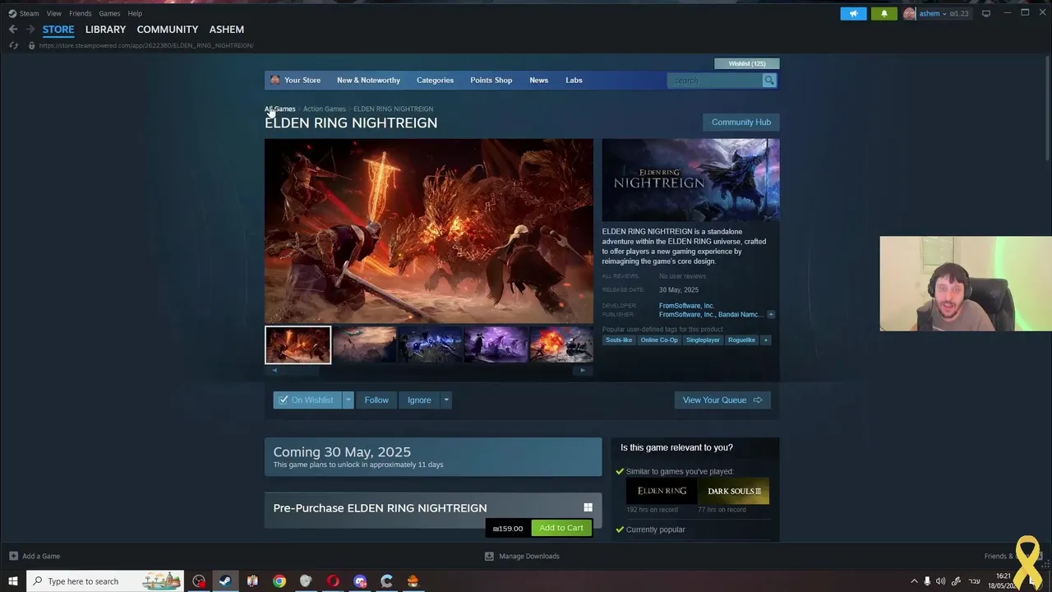The image size is (1052, 592).
Task: Open the Steam announcements megaphone button
Action: click(853, 13)
